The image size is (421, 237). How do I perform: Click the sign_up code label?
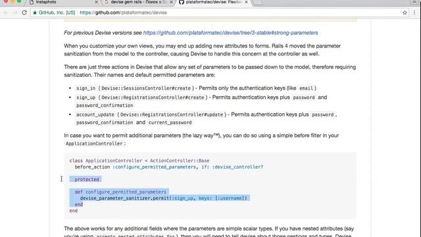click(x=86, y=97)
